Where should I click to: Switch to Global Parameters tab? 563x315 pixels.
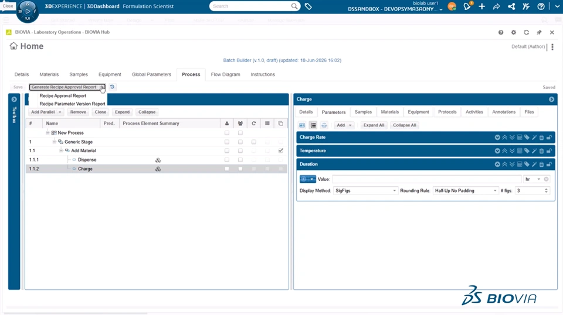point(151,74)
